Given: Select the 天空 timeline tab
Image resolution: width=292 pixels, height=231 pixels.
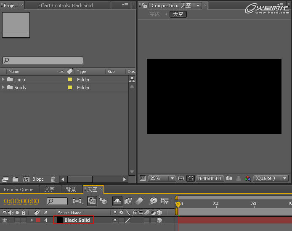Looking at the screenshot, I should [x=92, y=189].
